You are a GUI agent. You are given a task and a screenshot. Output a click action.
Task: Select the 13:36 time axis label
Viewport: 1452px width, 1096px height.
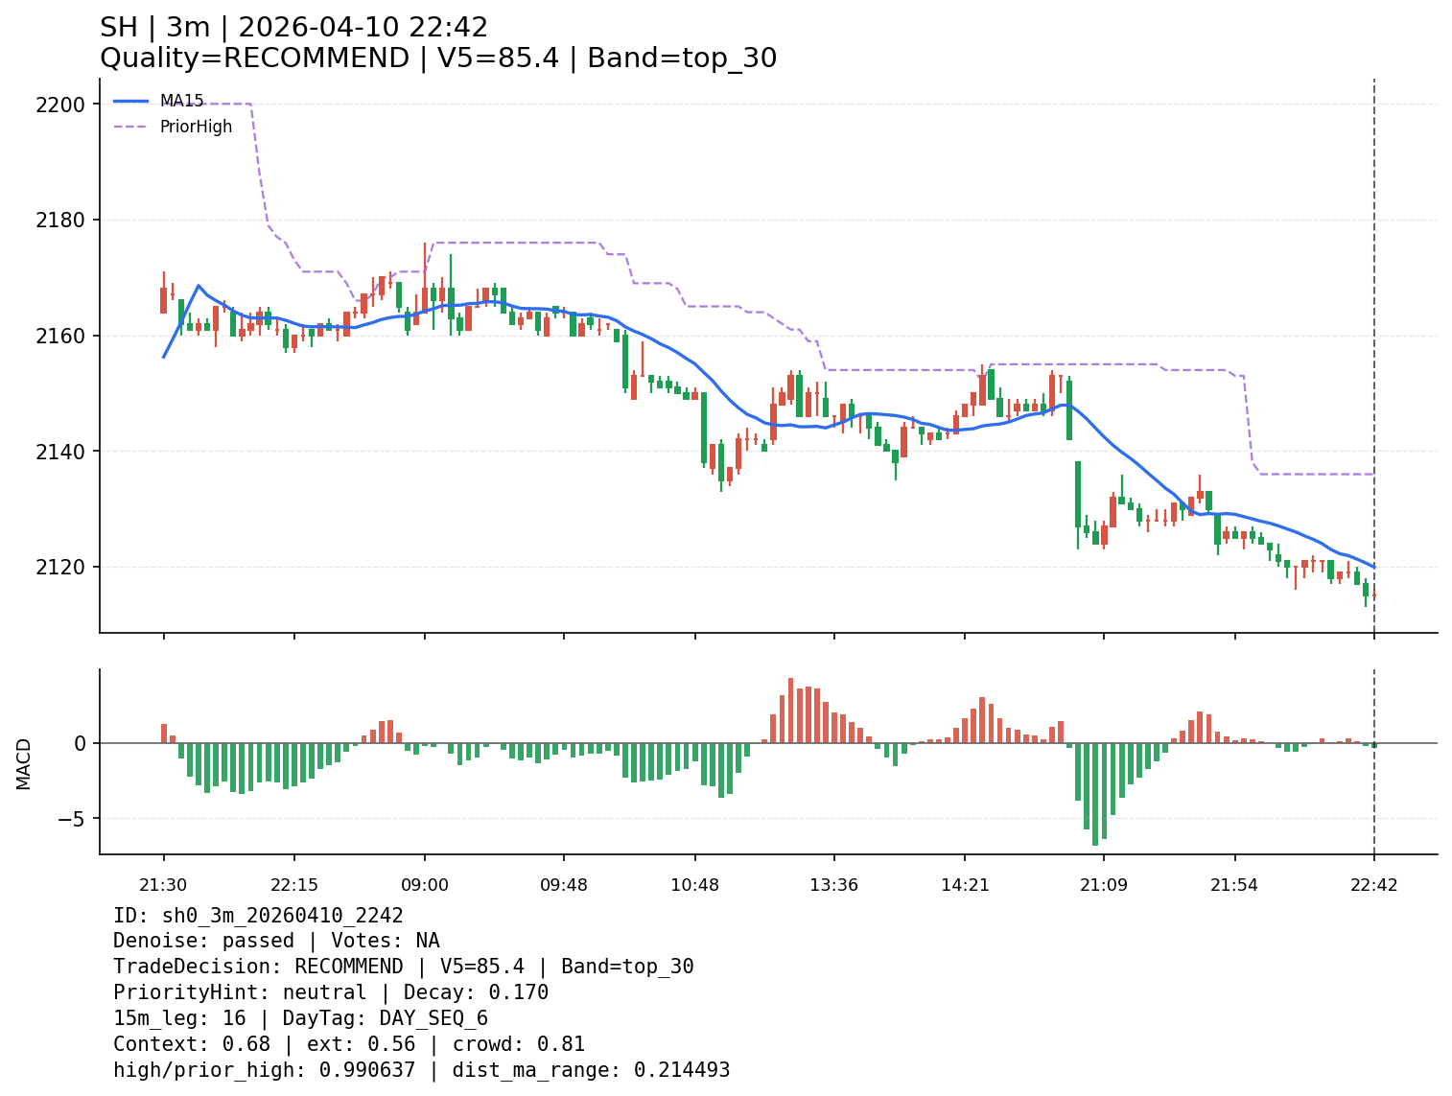tap(833, 884)
